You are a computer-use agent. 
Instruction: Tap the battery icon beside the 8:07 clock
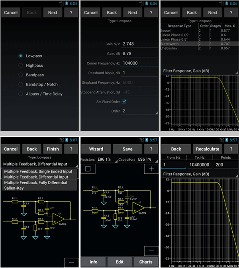[67, 140]
